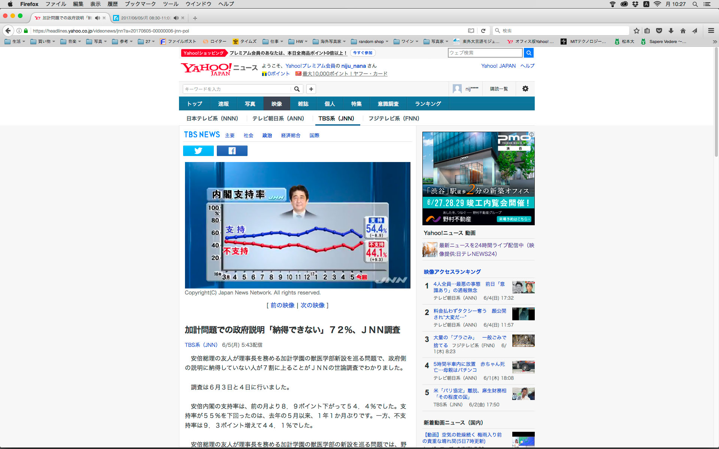Screen dimensions: 719x449
Task: Open Yahoo news settings gear
Action: click(x=525, y=89)
